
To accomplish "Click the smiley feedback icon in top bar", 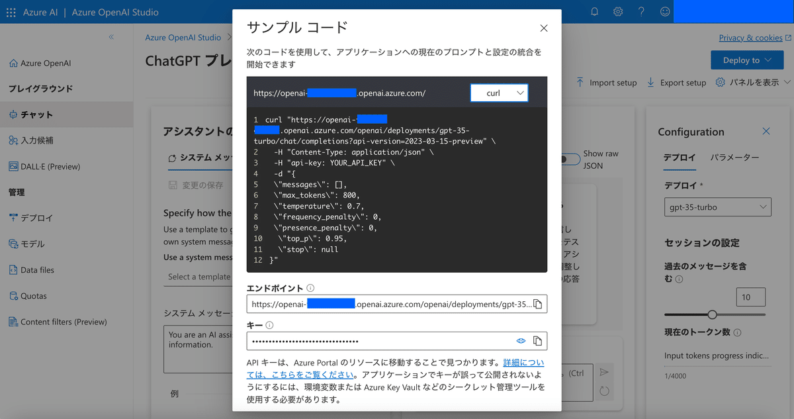I will (x=664, y=11).
